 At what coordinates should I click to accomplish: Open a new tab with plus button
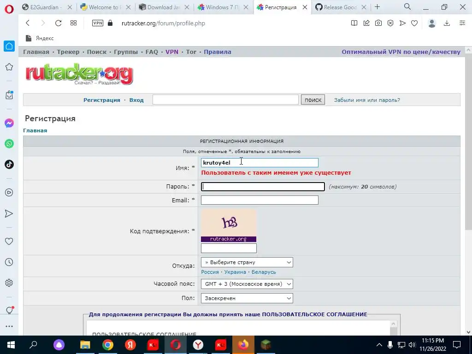click(x=377, y=6)
